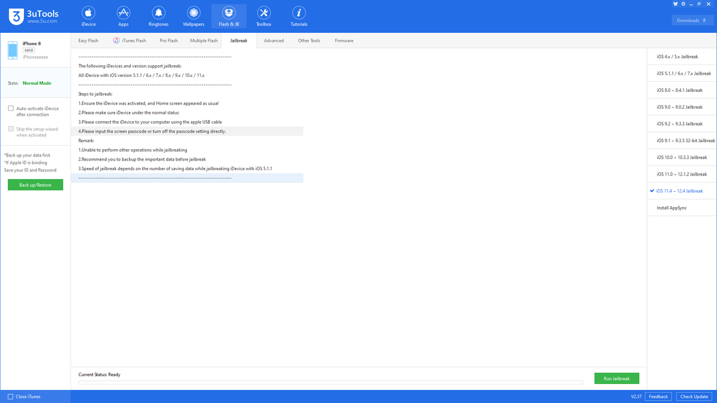This screenshot has height=403, width=717.
Task: Switch to Pro Flash tab
Action: click(x=168, y=41)
